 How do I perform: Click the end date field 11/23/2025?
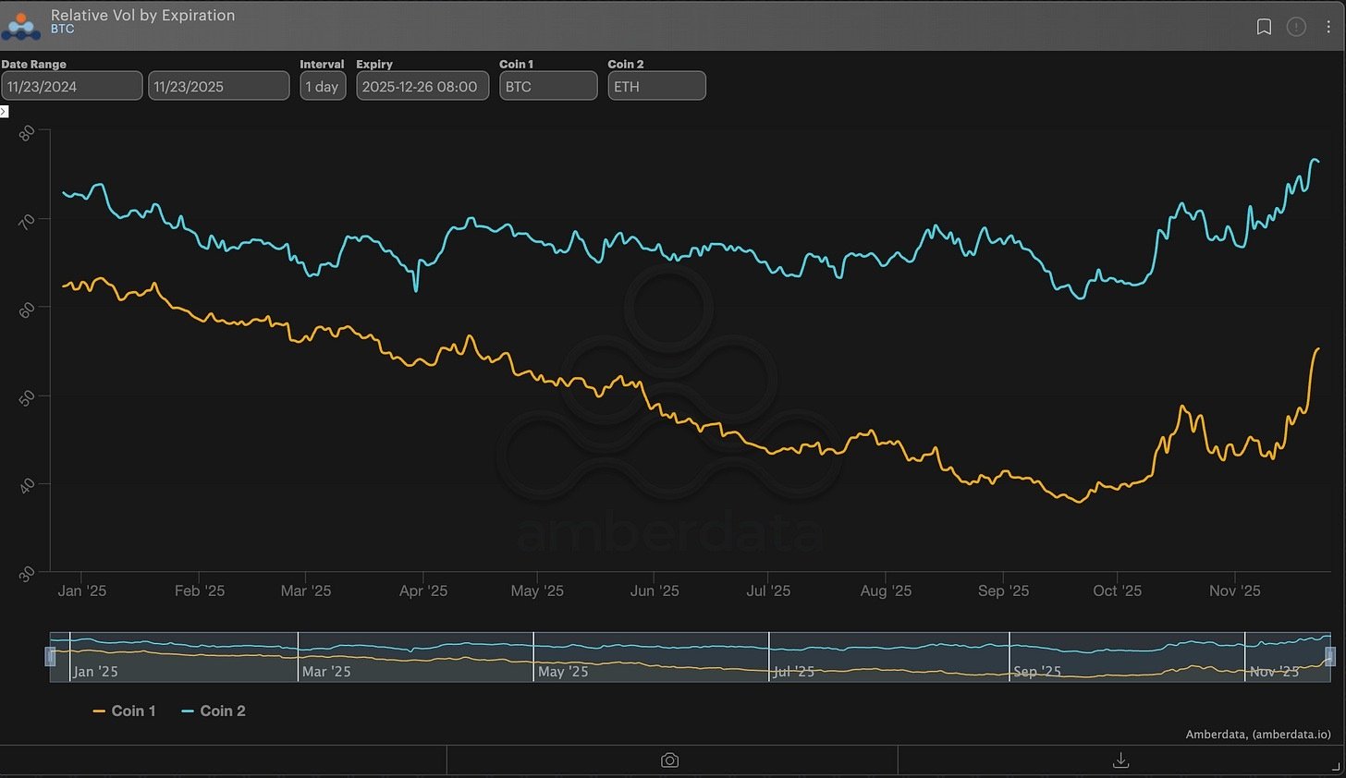click(218, 85)
